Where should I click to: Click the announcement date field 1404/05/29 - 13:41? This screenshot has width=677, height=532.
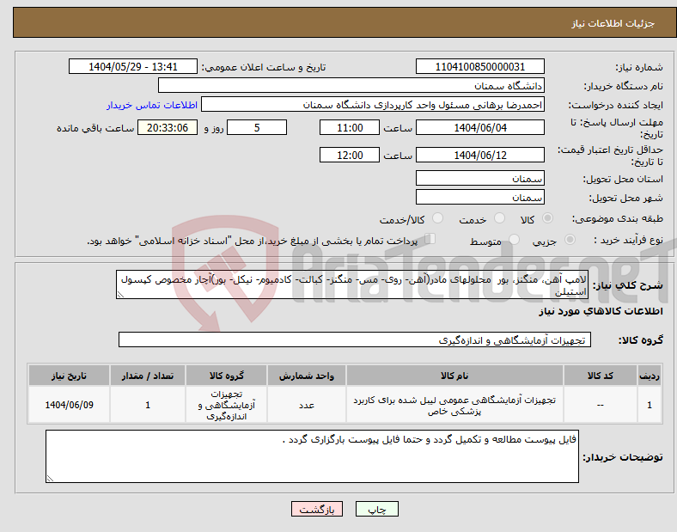133,66
